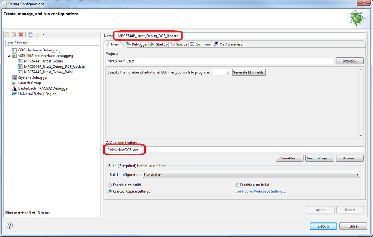Click the Search Project button

click(320, 158)
